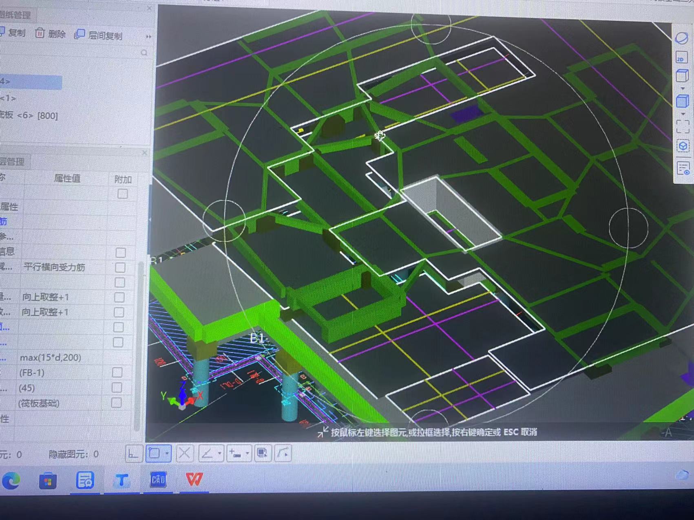Tick the topmost checkbox under 附加 header
The image size is (694, 520).
[x=122, y=194]
